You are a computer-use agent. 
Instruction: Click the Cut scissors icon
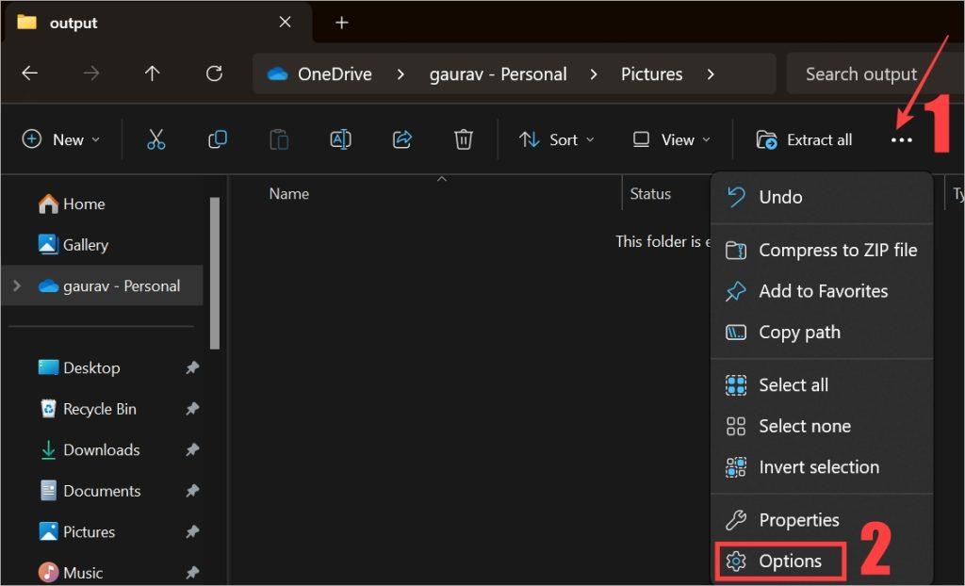click(155, 139)
